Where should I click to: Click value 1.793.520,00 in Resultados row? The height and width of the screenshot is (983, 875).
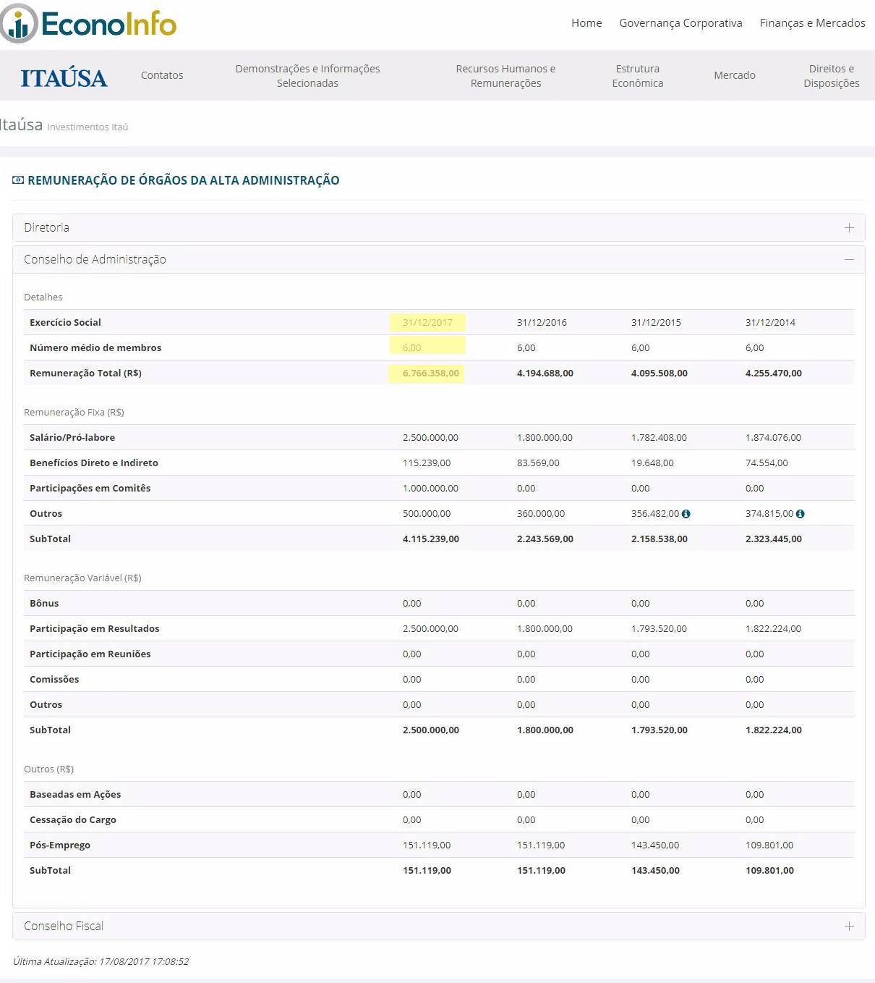click(x=659, y=629)
